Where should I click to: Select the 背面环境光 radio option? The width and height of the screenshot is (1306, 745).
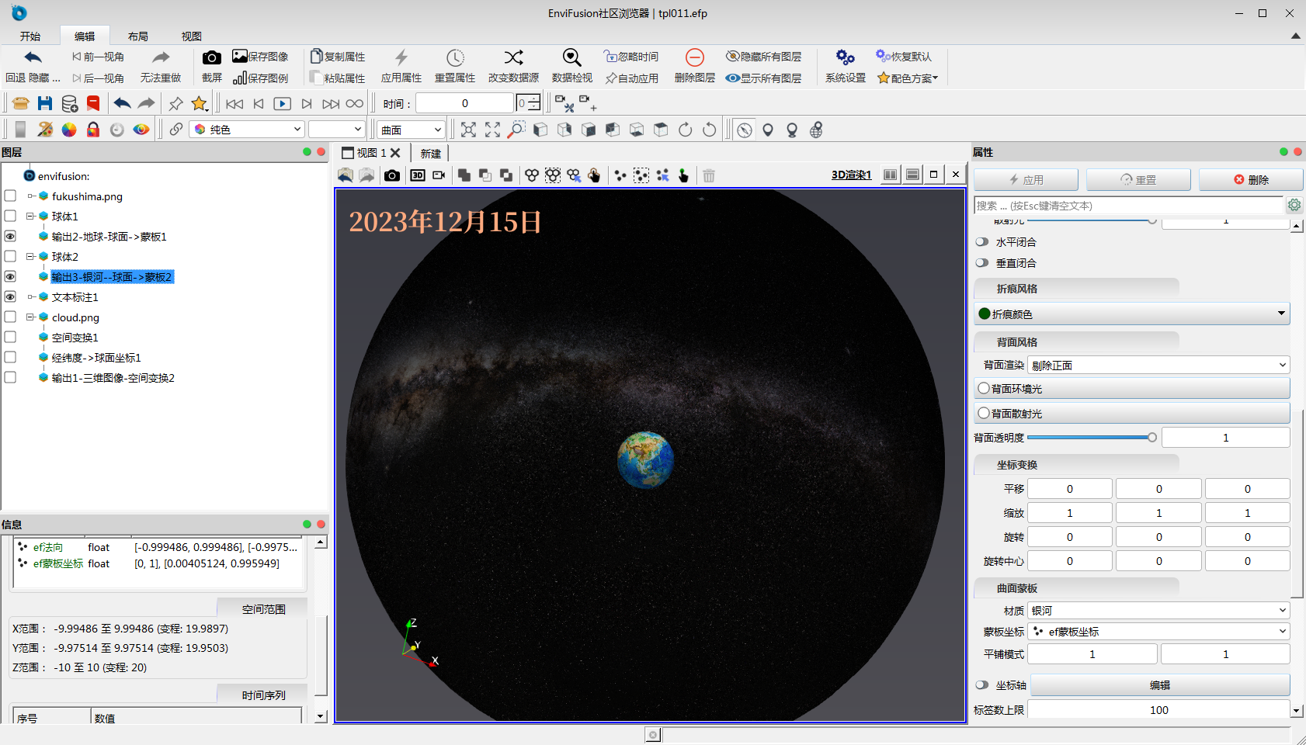pos(984,388)
